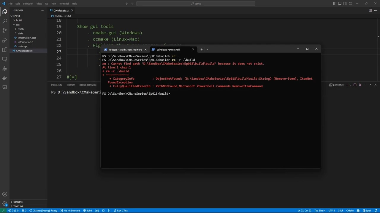Screen dimensions: 380x213
Task: Collapse the EP018 root folder
Action: (16, 16)
